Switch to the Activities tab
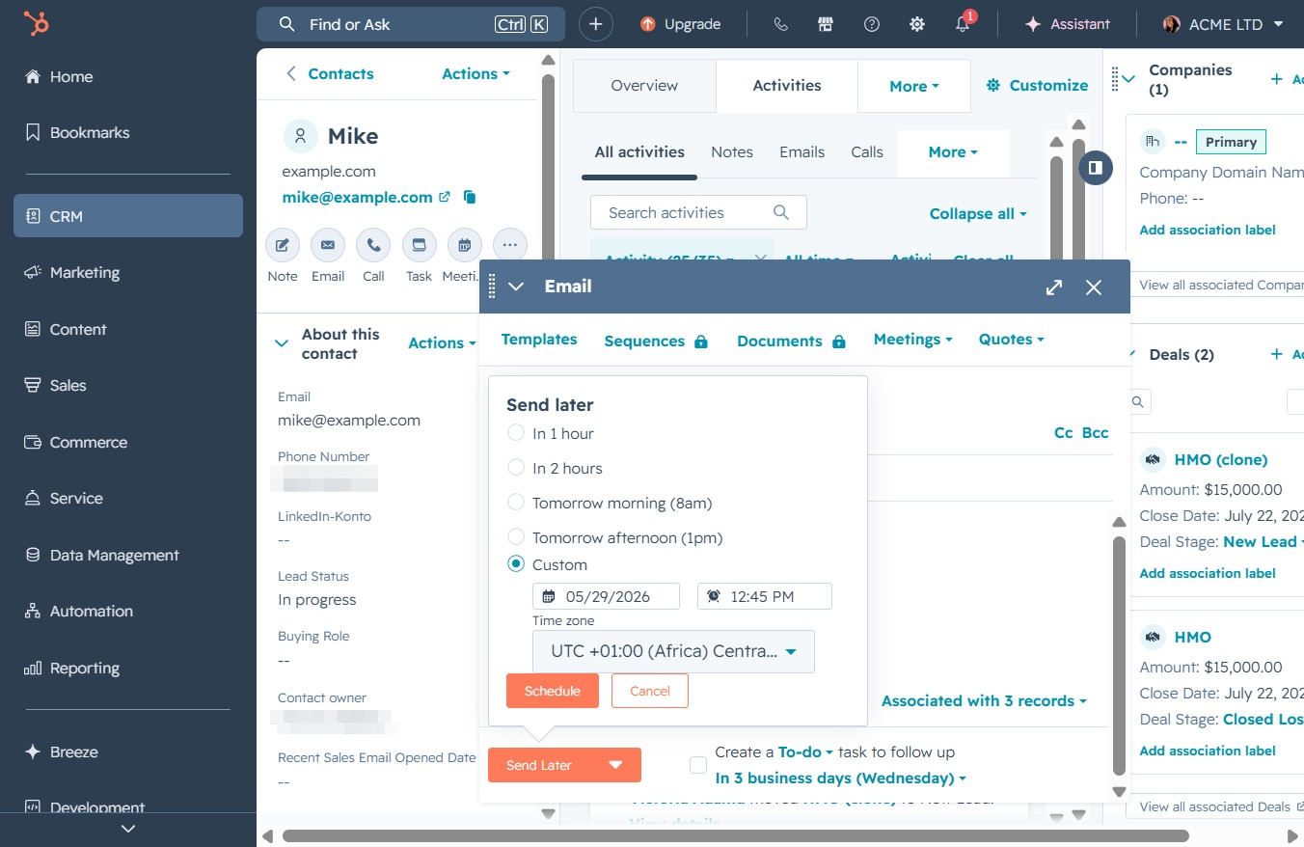The width and height of the screenshot is (1304, 847). tap(787, 85)
